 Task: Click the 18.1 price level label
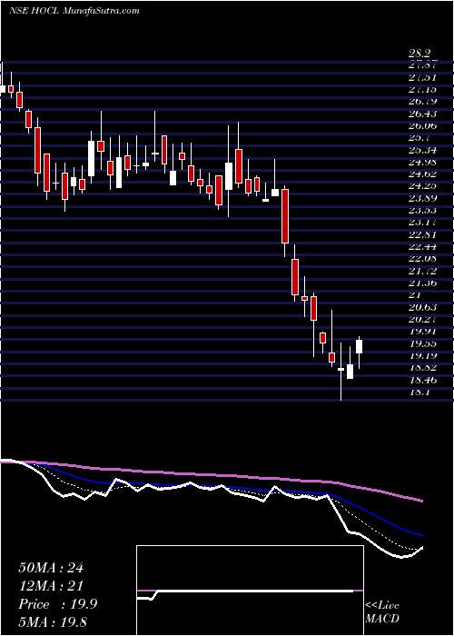(419, 392)
